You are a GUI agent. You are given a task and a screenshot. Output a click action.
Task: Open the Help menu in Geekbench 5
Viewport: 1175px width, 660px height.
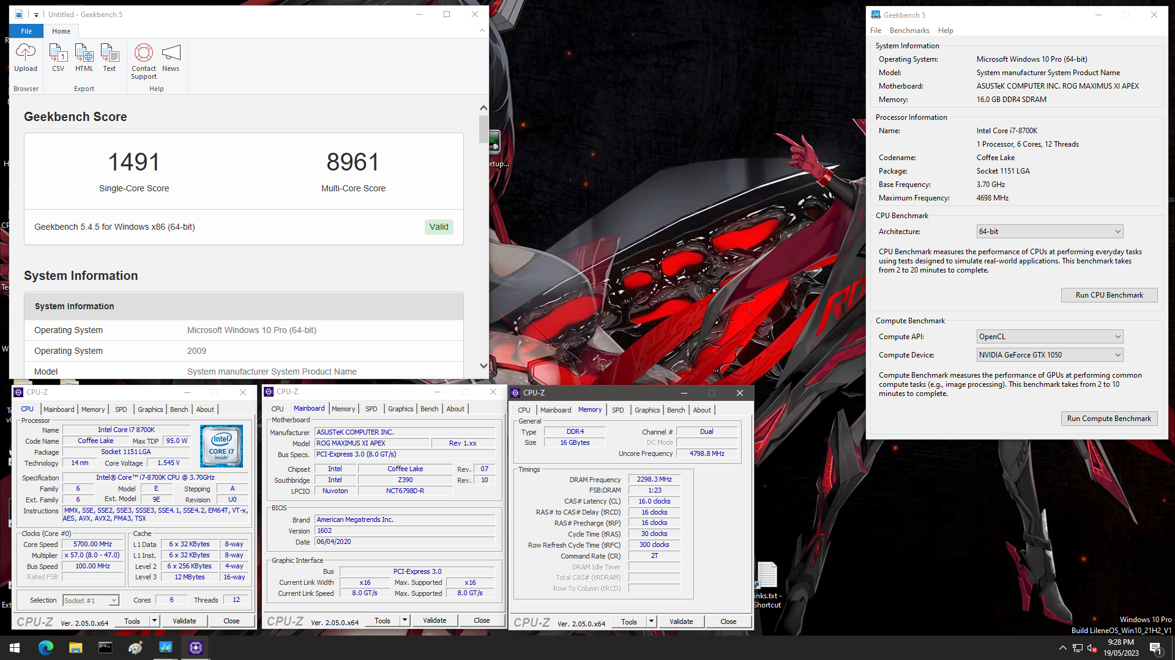(x=946, y=31)
